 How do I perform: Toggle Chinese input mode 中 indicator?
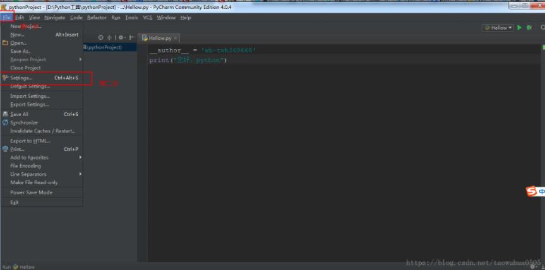click(541, 192)
